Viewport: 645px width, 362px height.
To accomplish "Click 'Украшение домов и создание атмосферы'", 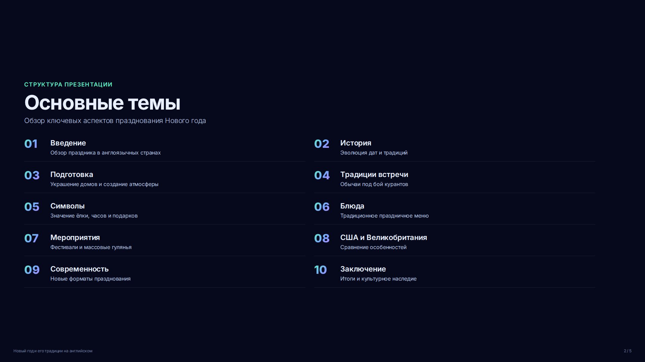I will coord(104,184).
